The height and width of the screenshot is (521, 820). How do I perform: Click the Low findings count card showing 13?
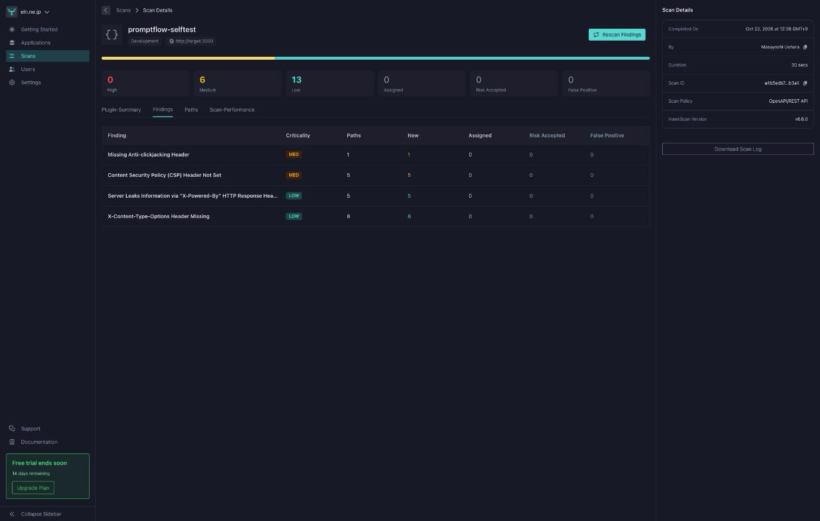pyautogui.click(x=329, y=84)
